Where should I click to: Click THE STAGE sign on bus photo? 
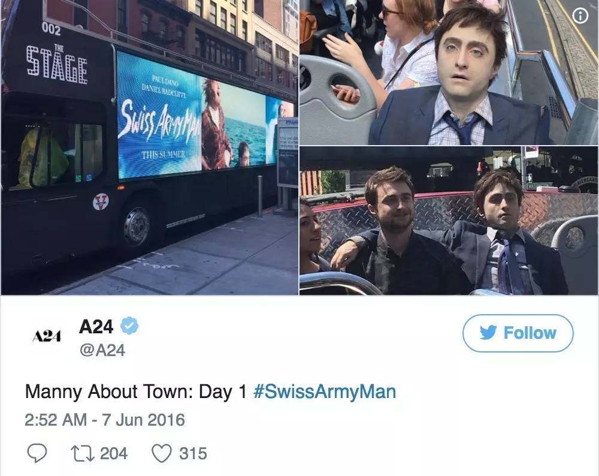click(x=56, y=64)
